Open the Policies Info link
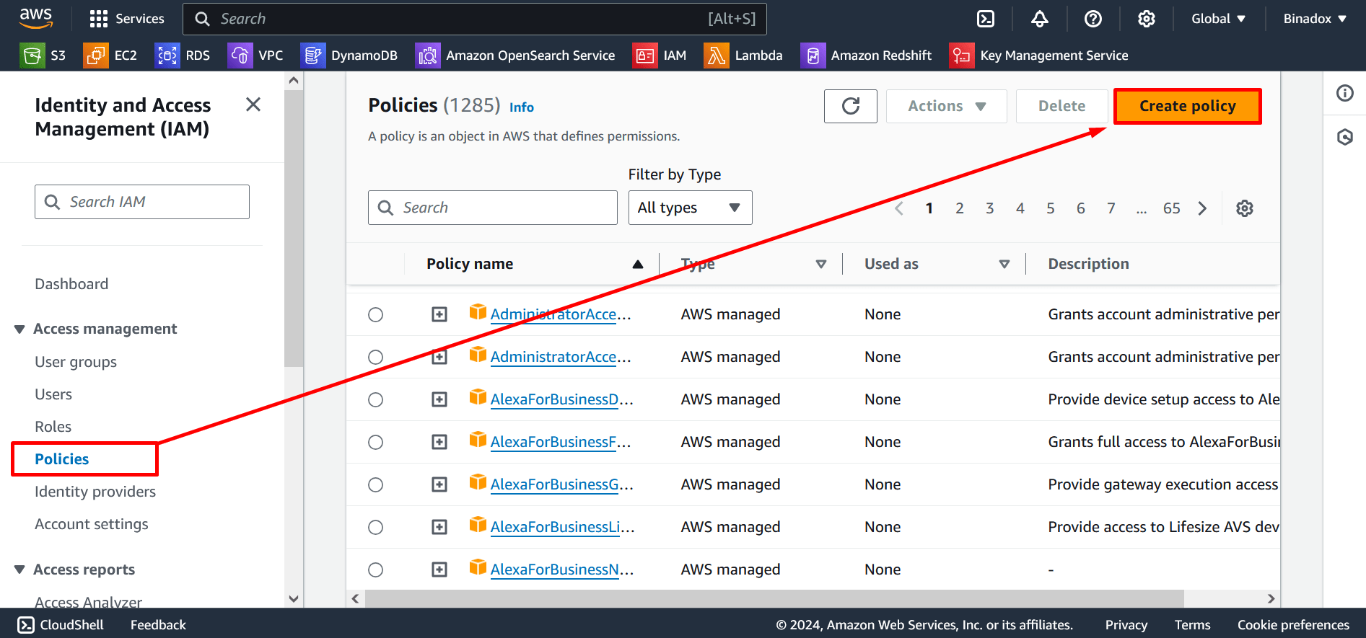The width and height of the screenshot is (1366, 638). point(522,107)
